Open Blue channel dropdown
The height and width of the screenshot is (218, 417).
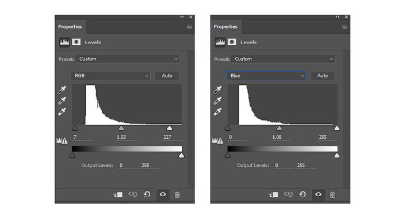tap(266, 76)
